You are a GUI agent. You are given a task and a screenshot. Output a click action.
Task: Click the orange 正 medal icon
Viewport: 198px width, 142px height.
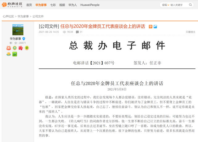[x=27, y=48]
